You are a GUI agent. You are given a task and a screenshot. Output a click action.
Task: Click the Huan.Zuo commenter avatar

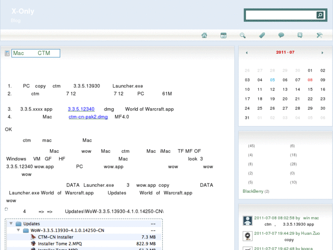[247, 236]
